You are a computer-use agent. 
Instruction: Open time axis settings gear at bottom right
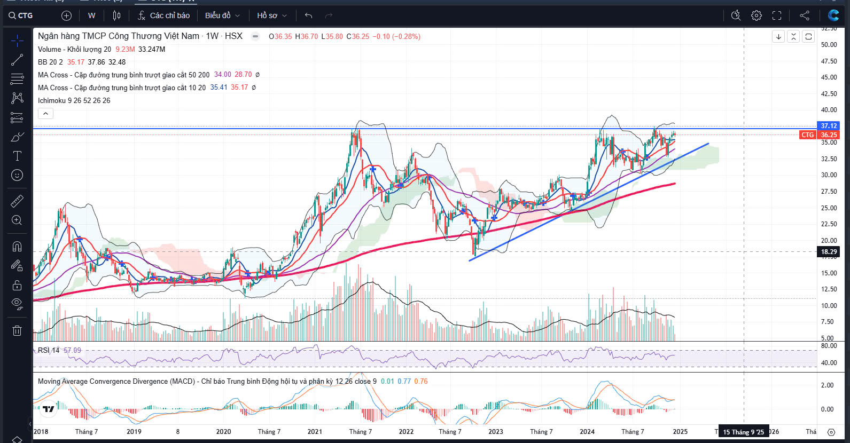click(831, 432)
